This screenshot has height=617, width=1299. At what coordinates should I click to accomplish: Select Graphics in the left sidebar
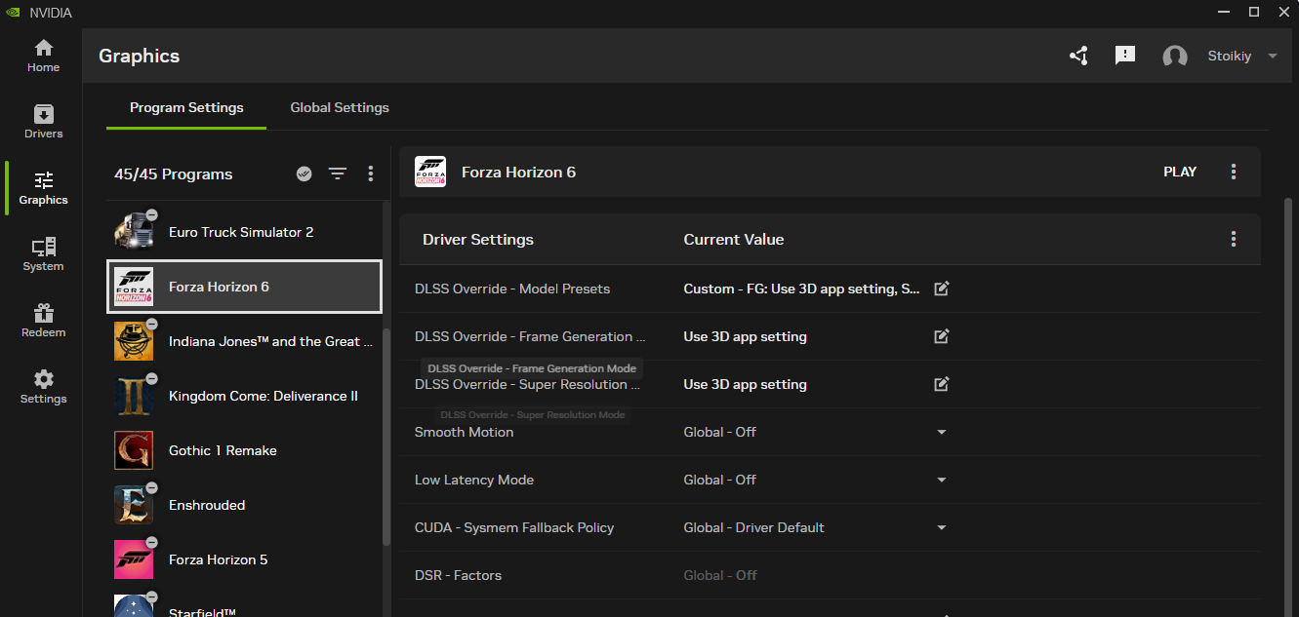pos(43,188)
